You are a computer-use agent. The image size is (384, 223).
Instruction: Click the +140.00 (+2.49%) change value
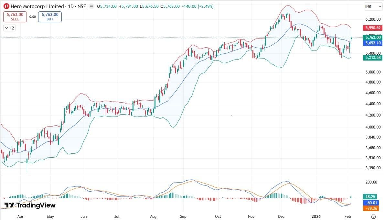(197, 6)
